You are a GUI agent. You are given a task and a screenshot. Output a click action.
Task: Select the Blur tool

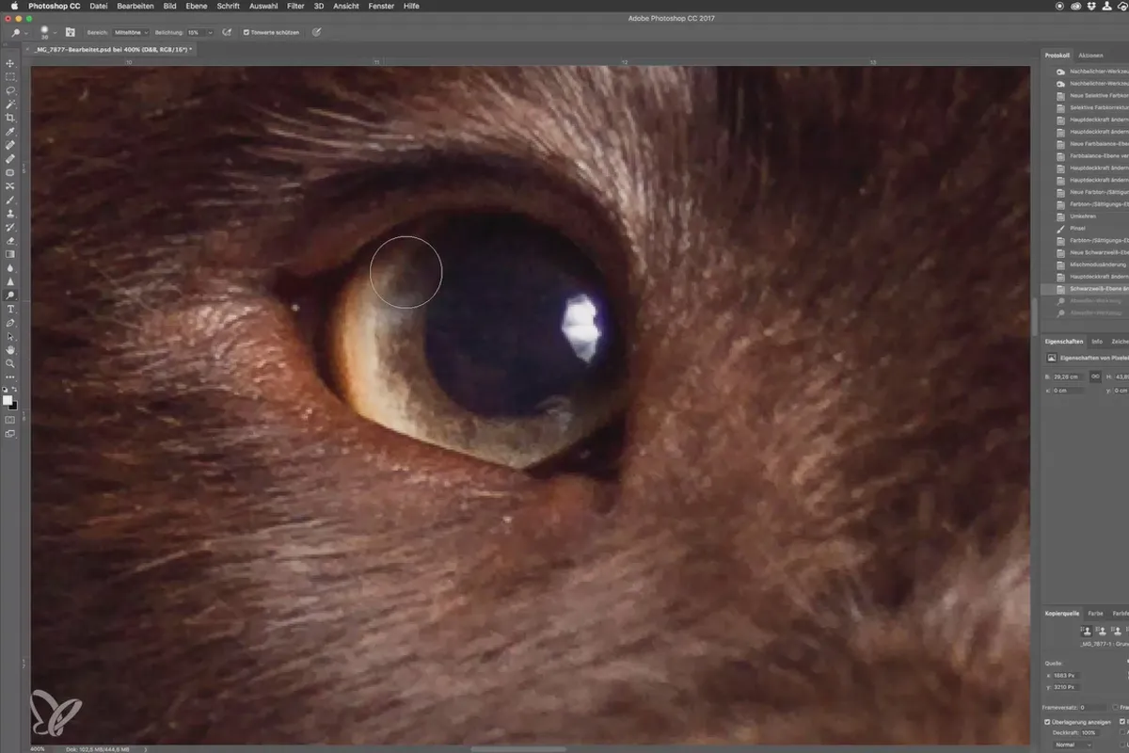[10, 268]
